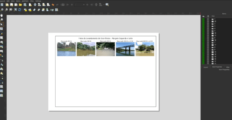The width and height of the screenshot is (232, 120).
Task: Select the Zoom tool in left toolbar
Action: click(2, 20)
